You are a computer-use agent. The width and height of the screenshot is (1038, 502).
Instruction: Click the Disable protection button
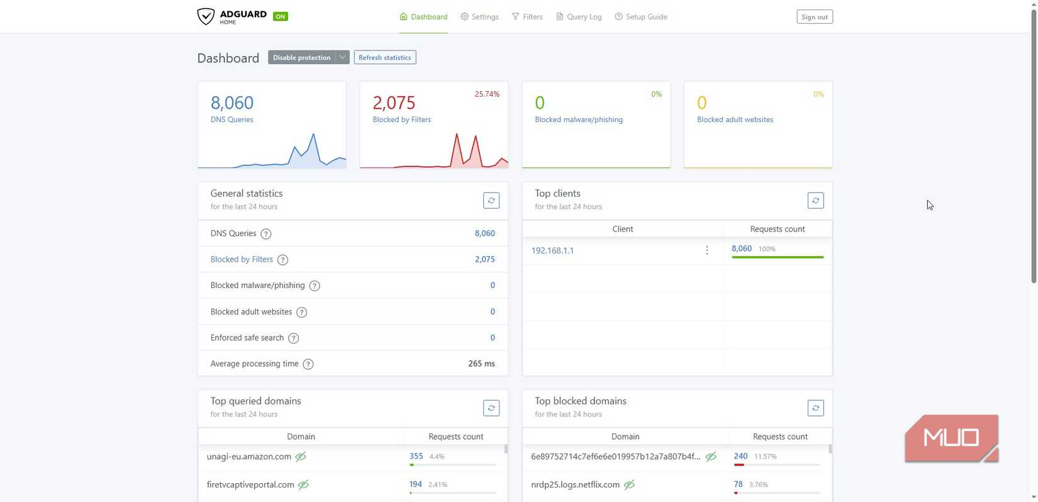coord(302,57)
